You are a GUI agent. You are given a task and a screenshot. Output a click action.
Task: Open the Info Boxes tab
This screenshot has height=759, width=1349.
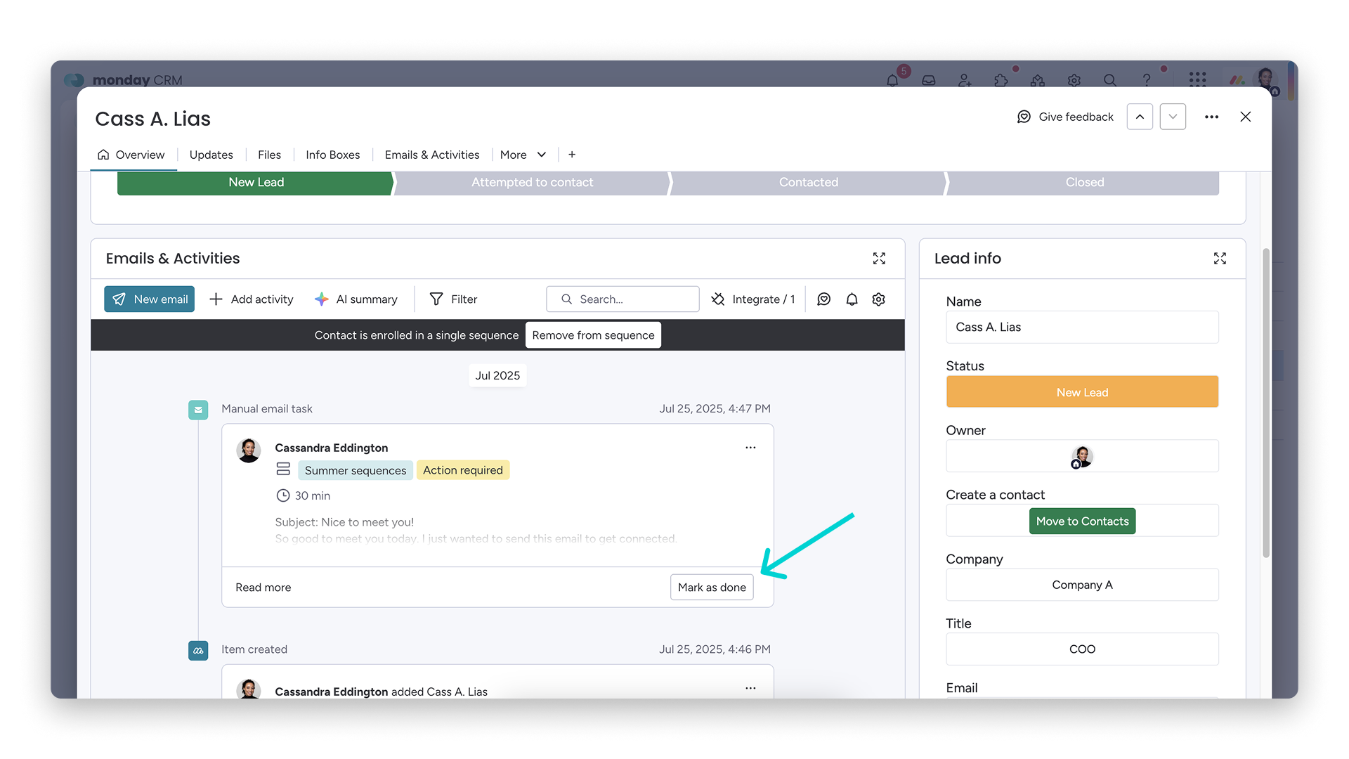(332, 155)
